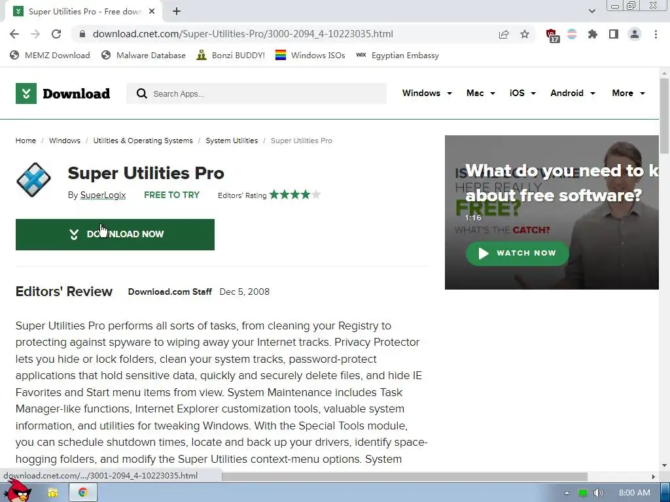Open the tab search chevron
Screen dimensions: 670x502
tap(591, 12)
